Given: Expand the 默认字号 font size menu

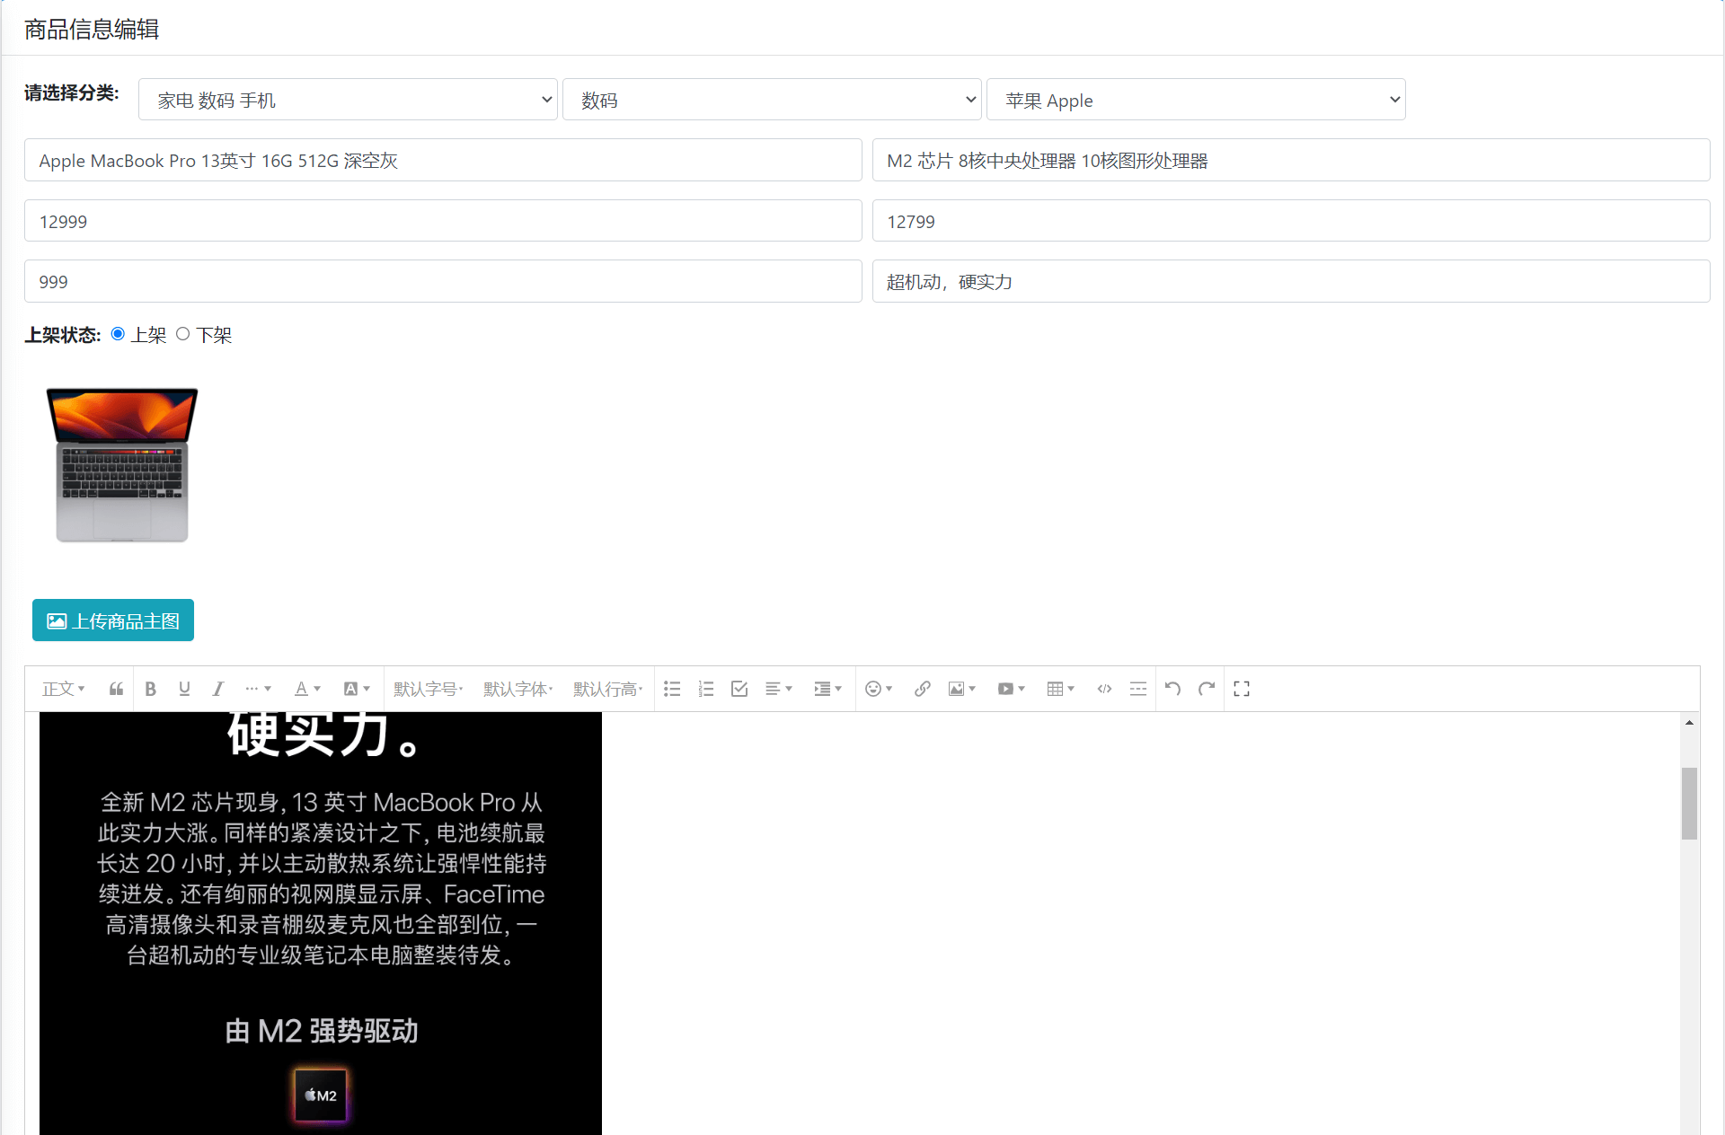Looking at the screenshot, I should [429, 689].
